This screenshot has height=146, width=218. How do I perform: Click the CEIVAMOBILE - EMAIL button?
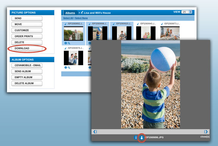click(27, 65)
